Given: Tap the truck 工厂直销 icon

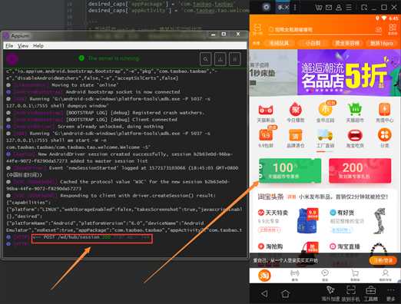Looking at the screenshot, I should click(325, 138).
